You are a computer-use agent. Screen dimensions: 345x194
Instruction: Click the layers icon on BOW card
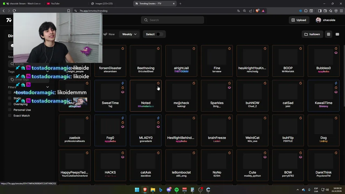coord(301,157)
